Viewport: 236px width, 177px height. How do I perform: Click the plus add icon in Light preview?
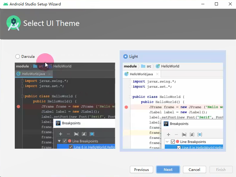168,135
